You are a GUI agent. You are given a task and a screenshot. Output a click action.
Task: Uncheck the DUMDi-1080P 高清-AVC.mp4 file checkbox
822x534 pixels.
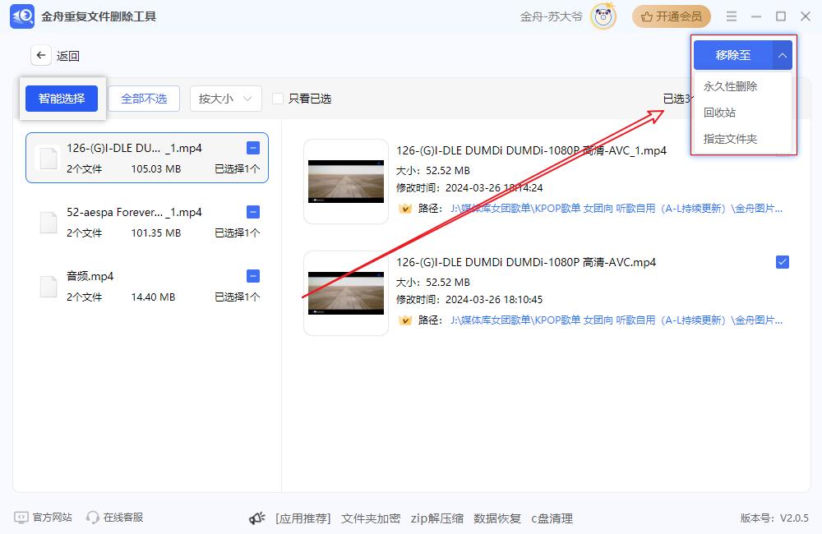[x=783, y=262]
